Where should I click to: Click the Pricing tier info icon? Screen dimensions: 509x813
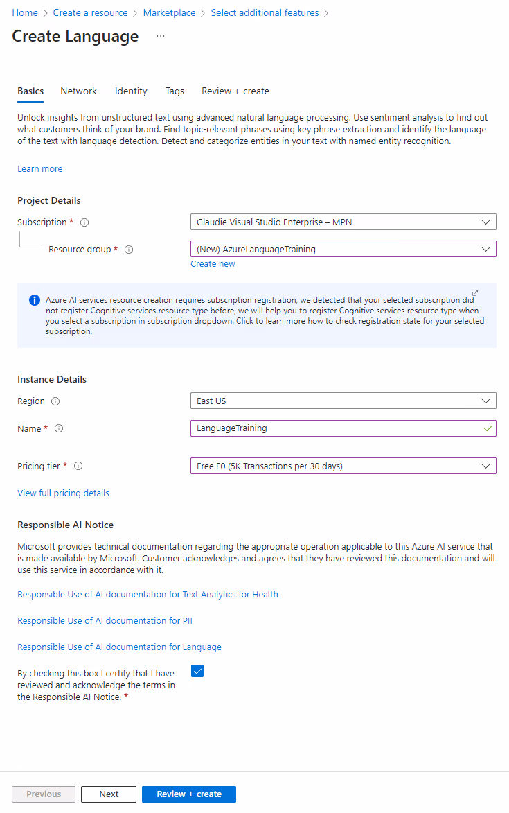78,466
